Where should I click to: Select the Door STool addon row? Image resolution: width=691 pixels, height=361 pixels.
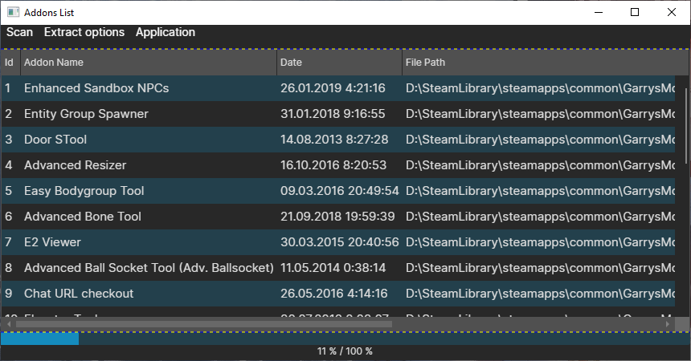point(55,140)
